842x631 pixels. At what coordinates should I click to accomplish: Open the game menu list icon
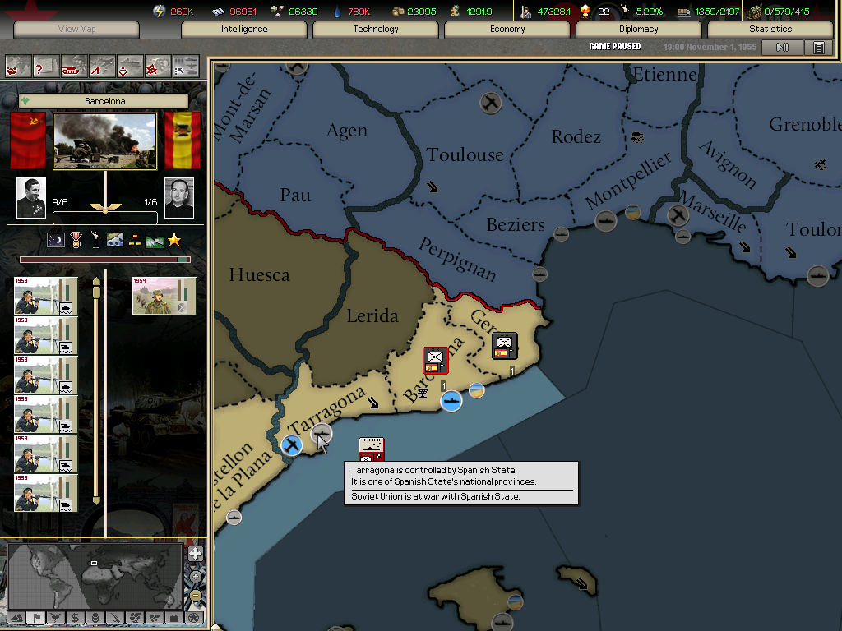tap(818, 48)
